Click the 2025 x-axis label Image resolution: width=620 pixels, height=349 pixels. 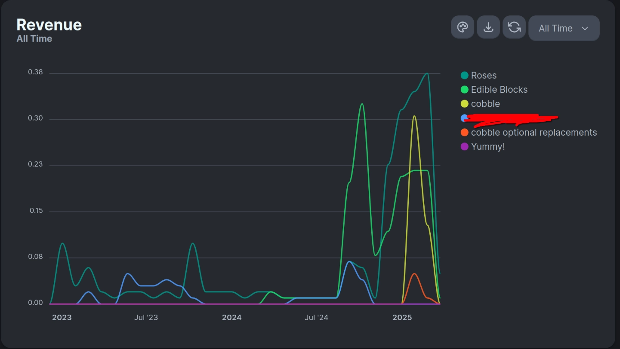coord(402,318)
